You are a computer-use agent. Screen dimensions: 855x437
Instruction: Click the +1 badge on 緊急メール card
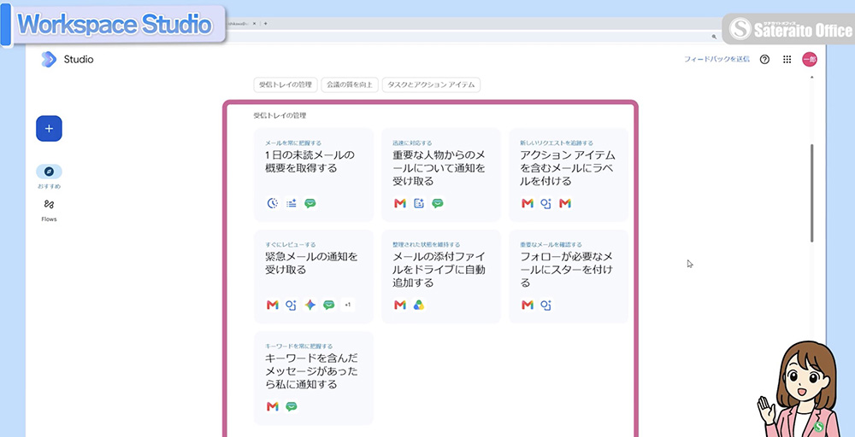tap(347, 305)
